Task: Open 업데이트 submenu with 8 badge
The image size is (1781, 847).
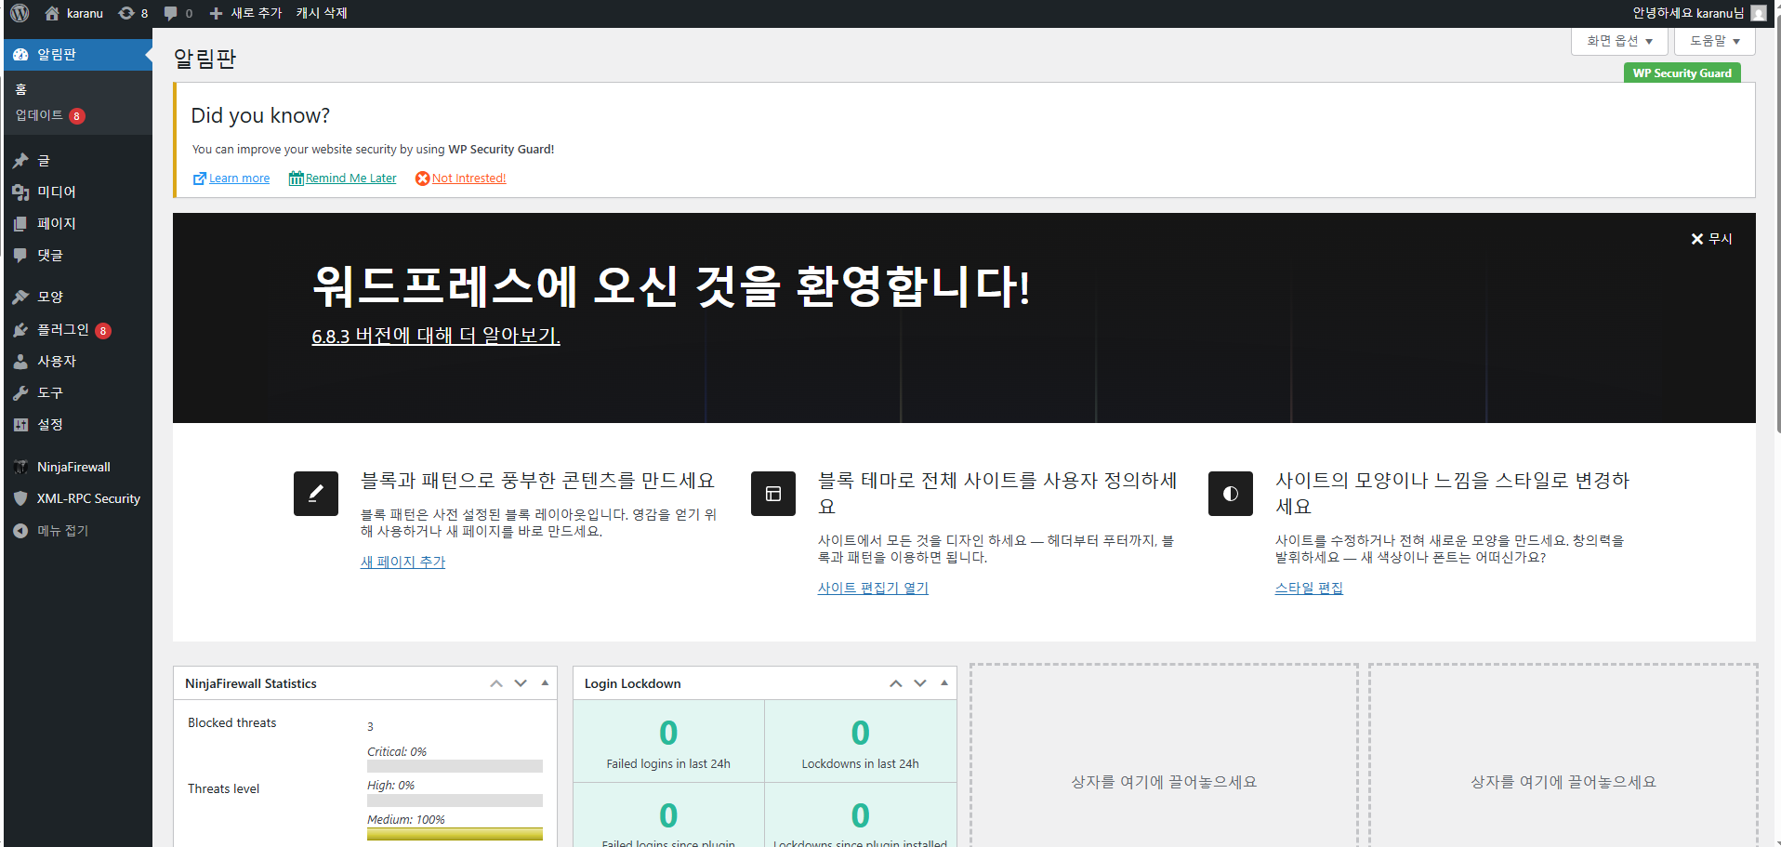Action: pyautogui.click(x=50, y=115)
